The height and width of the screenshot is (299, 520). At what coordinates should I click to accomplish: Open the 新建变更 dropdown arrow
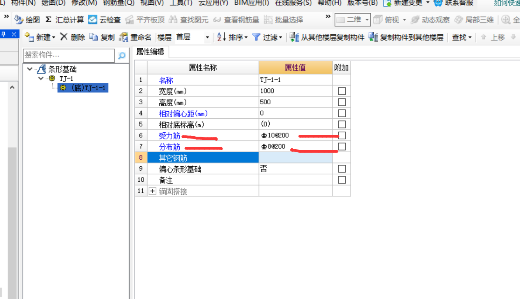[x=428, y=3]
